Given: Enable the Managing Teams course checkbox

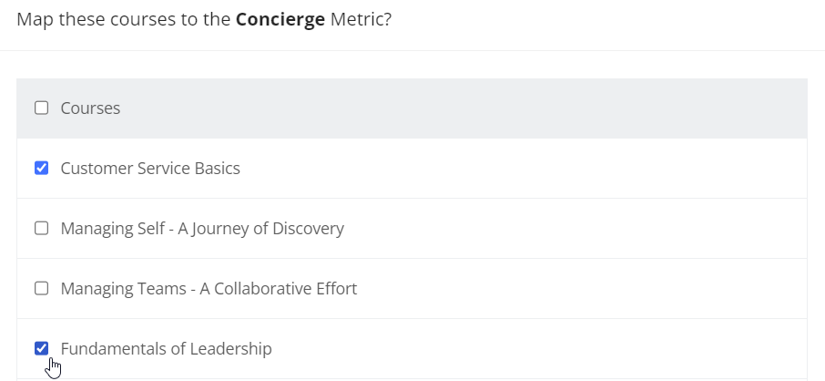Looking at the screenshot, I should tap(41, 288).
